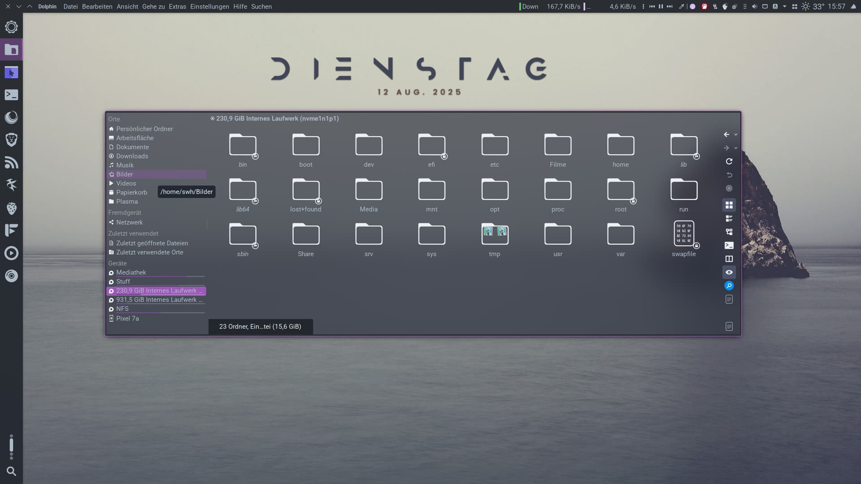Click the status bar text showing 23 Ordner
This screenshot has height=484, width=861.
point(260,327)
